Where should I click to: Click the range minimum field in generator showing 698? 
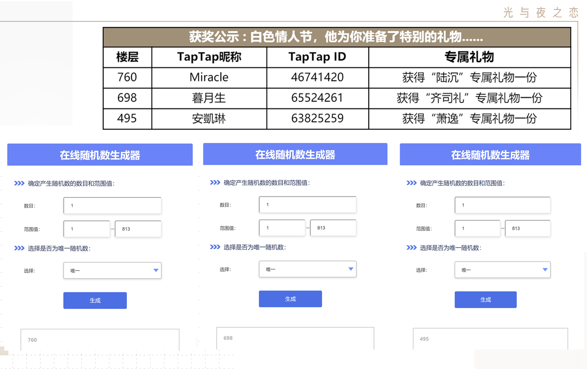click(x=282, y=228)
